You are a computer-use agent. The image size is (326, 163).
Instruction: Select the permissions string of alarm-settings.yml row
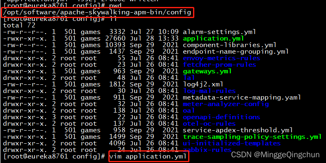[25, 32]
